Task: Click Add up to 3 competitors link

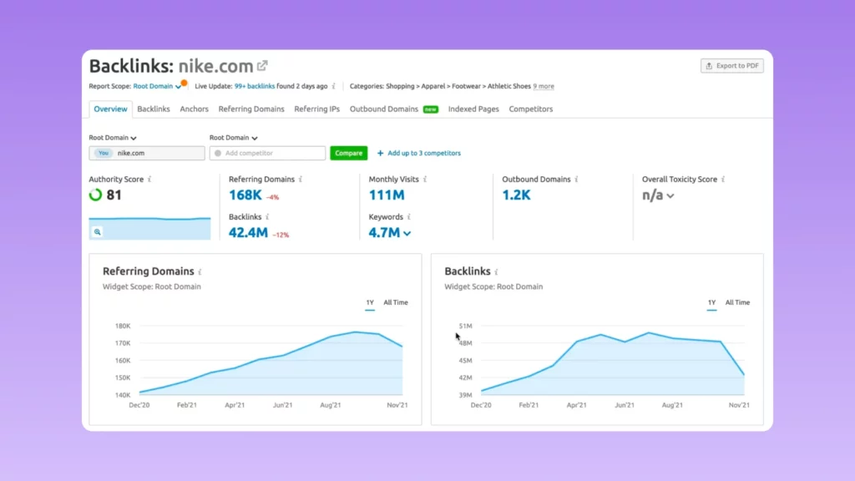Action: point(419,154)
